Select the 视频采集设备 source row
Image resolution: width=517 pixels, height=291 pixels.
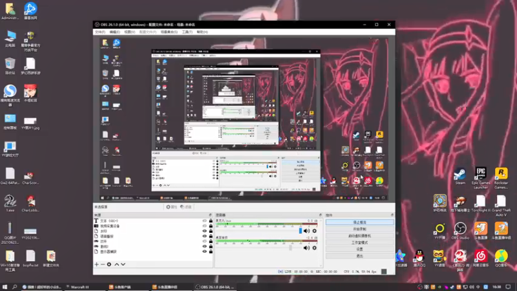[x=153, y=226]
